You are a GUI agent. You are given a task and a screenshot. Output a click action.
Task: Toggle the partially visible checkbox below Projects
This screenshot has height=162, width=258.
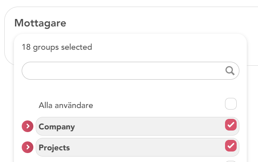(231, 161)
